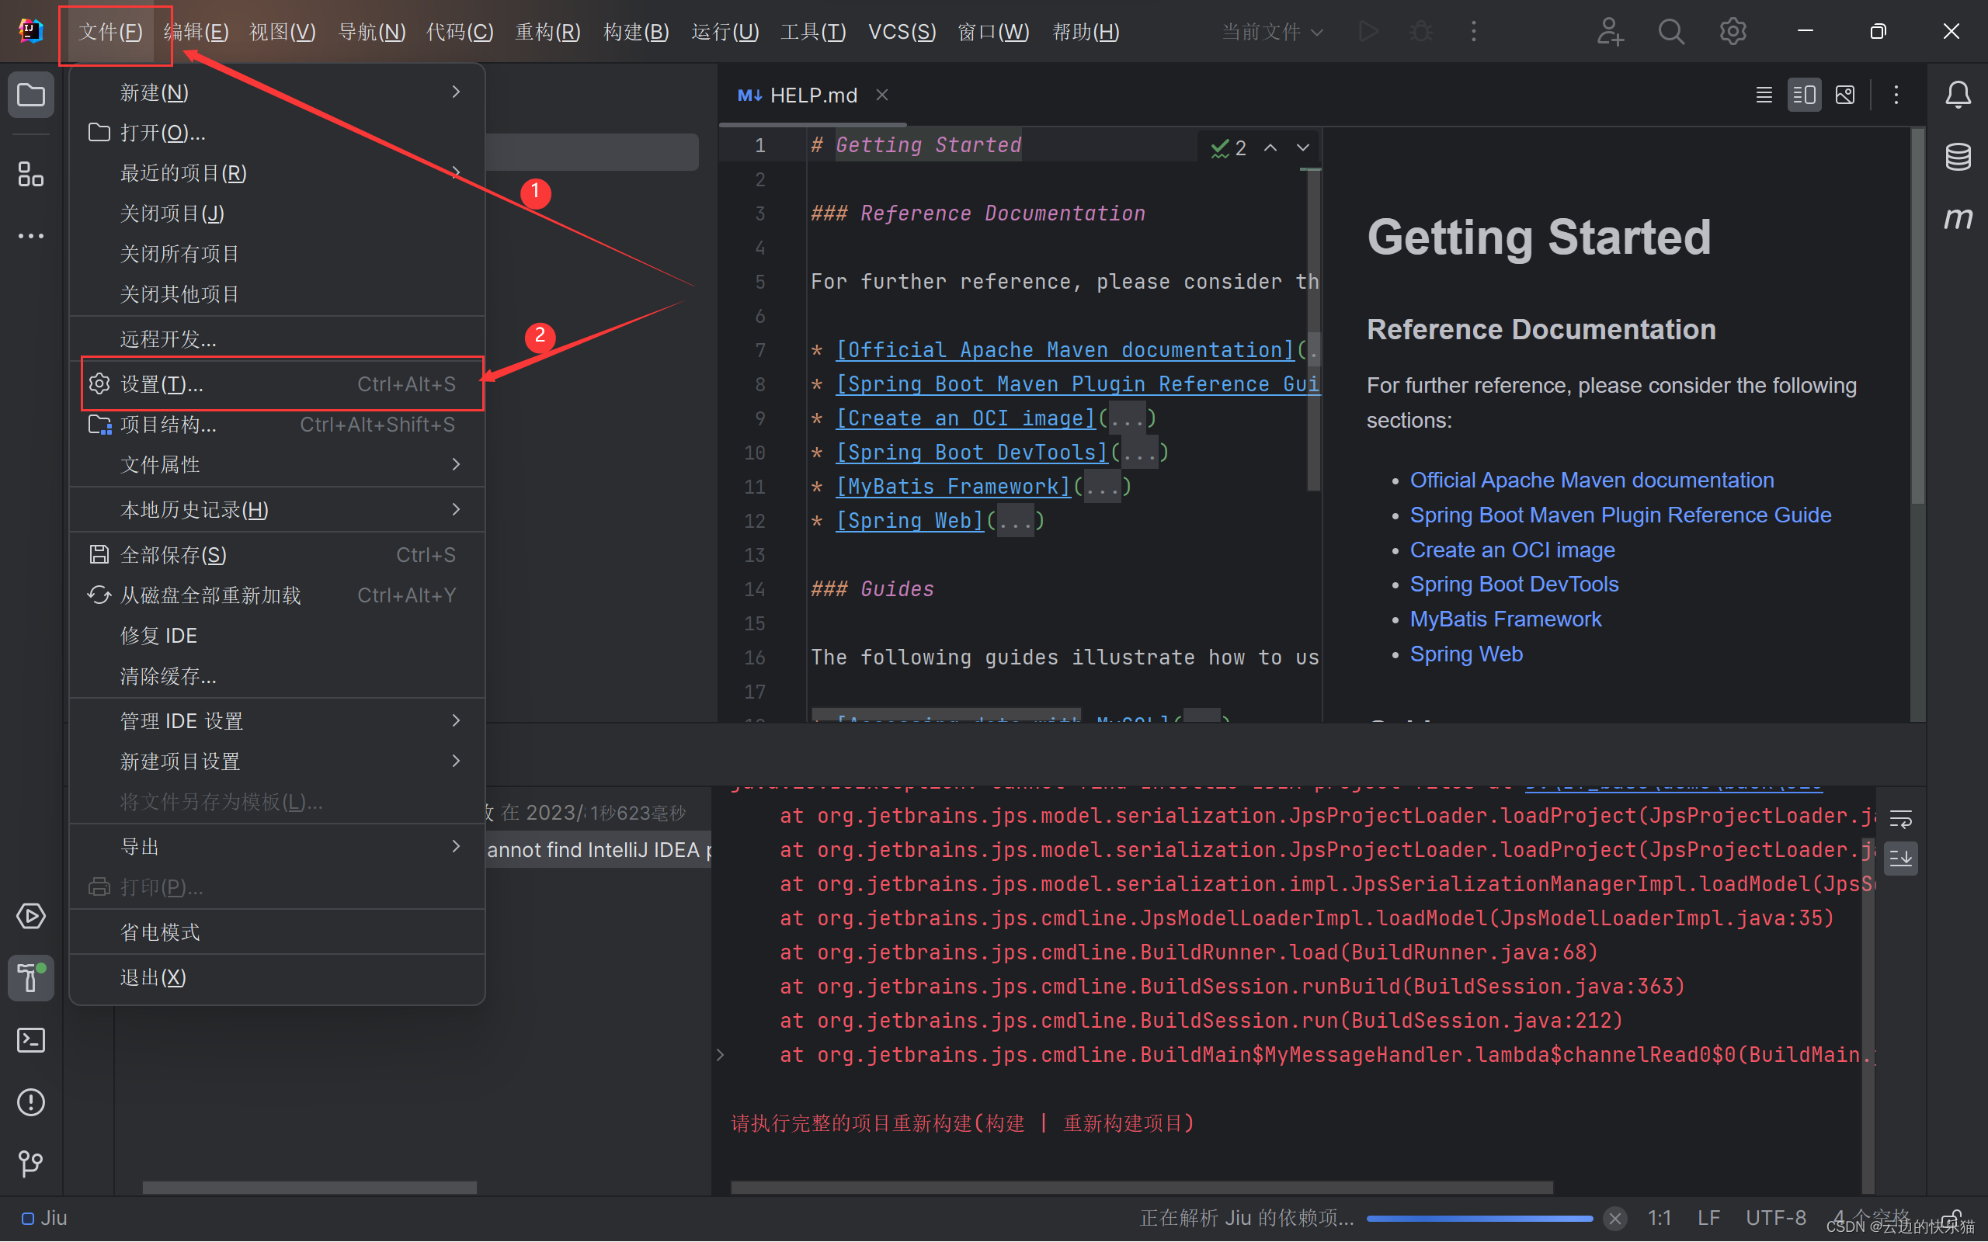This screenshot has width=1988, height=1242.
Task: Go to previous highlighted problem arrow
Action: pyautogui.click(x=1270, y=147)
